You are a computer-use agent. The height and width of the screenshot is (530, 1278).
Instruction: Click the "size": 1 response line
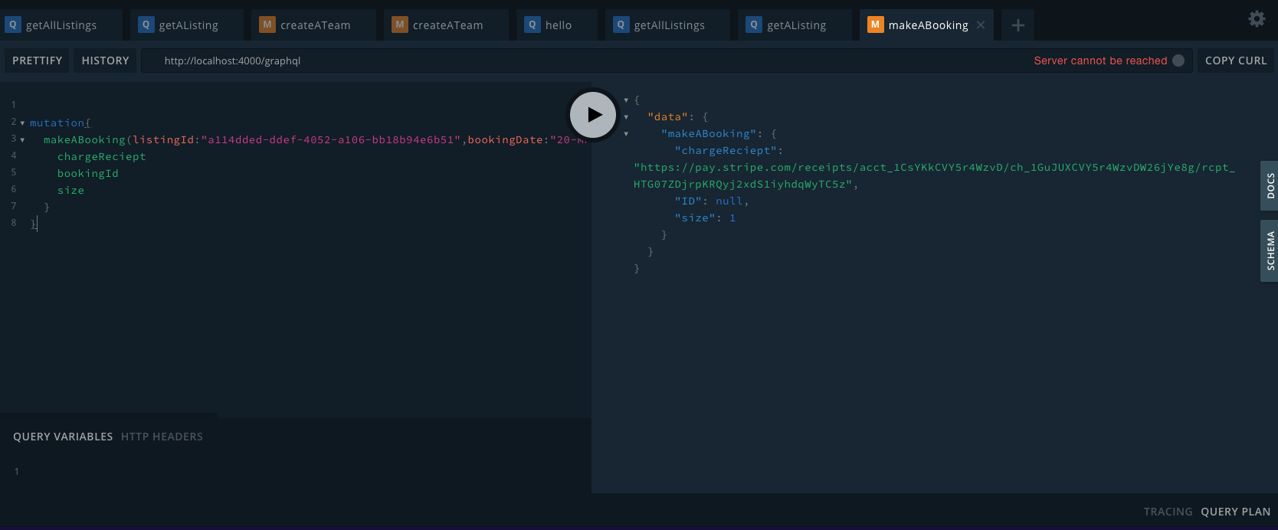click(705, 218)
